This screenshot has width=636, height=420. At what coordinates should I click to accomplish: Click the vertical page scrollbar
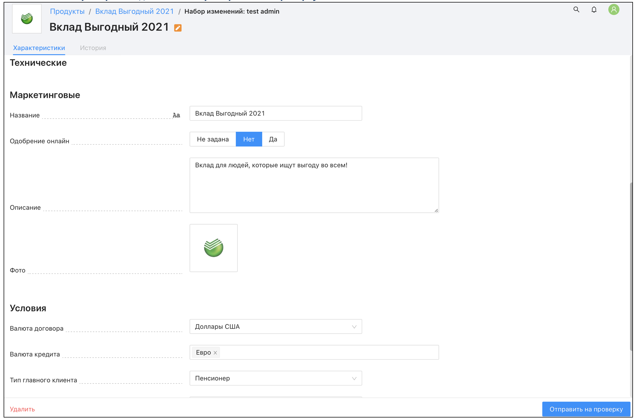(631, 266)
